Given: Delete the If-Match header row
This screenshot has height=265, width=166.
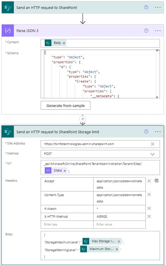Looking at the screenshot, I should [x=149, y=208].
